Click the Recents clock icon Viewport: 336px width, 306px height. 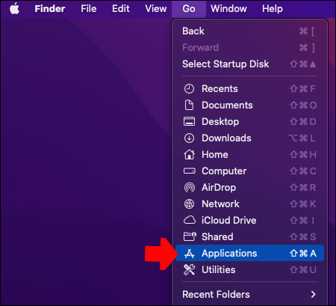pos(189,89)
